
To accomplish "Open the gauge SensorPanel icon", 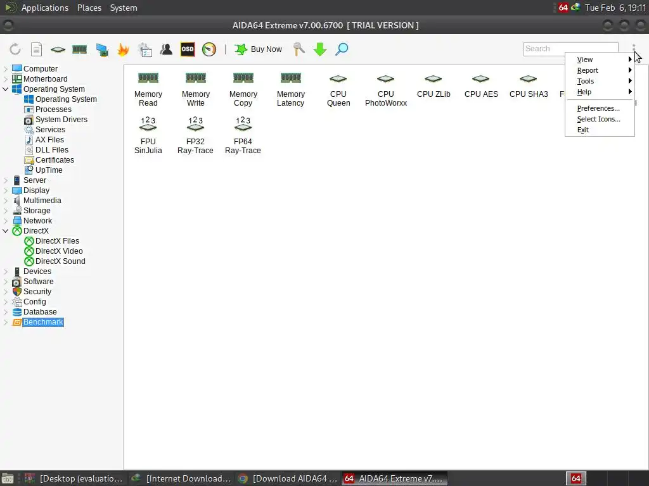I will click(x=209, y=49).
